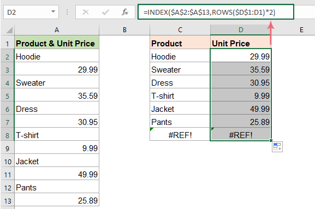Select column B header
315x209 pixels.
point(124,30)
